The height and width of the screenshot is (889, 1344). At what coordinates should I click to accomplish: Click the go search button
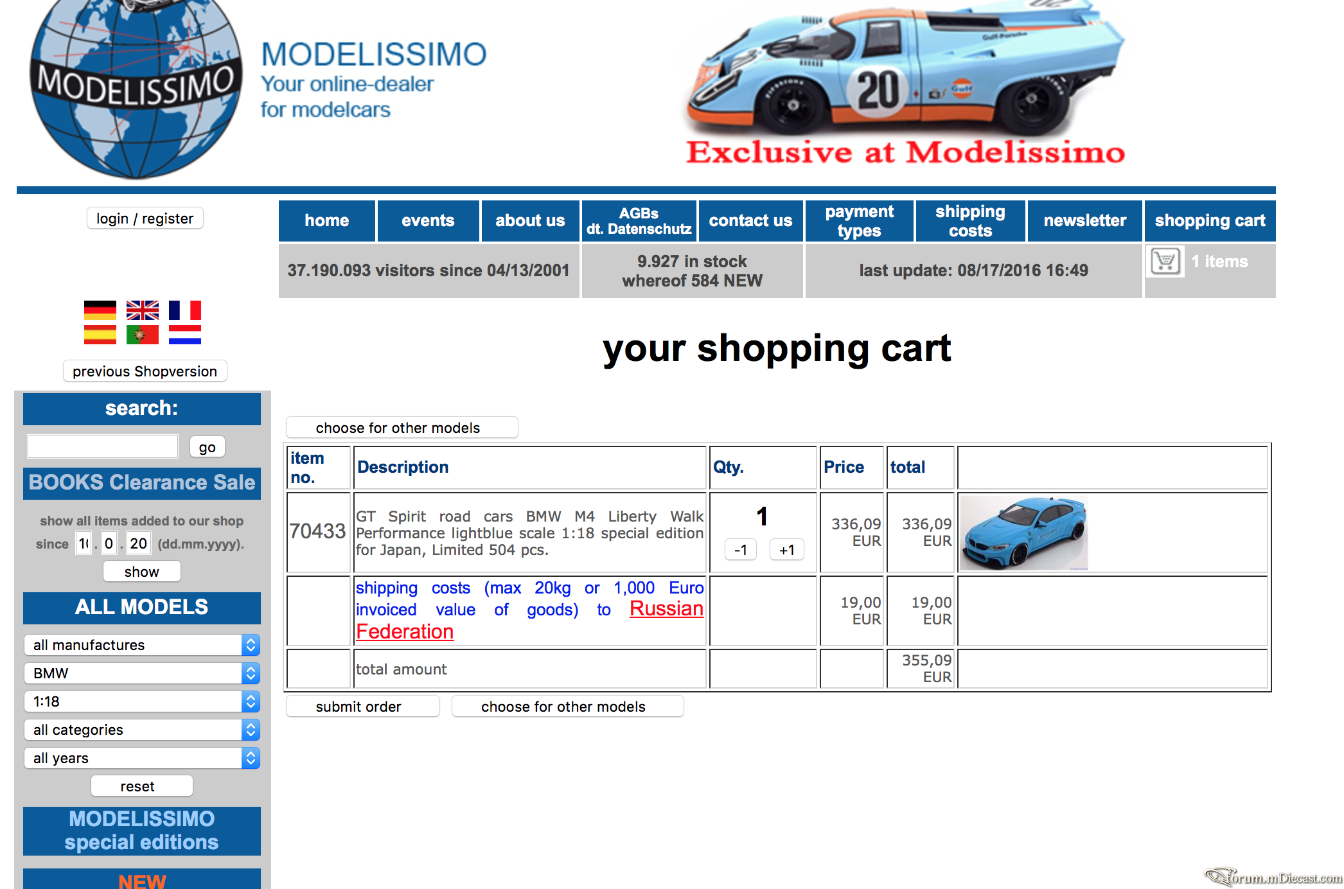[x=208, y=447]
